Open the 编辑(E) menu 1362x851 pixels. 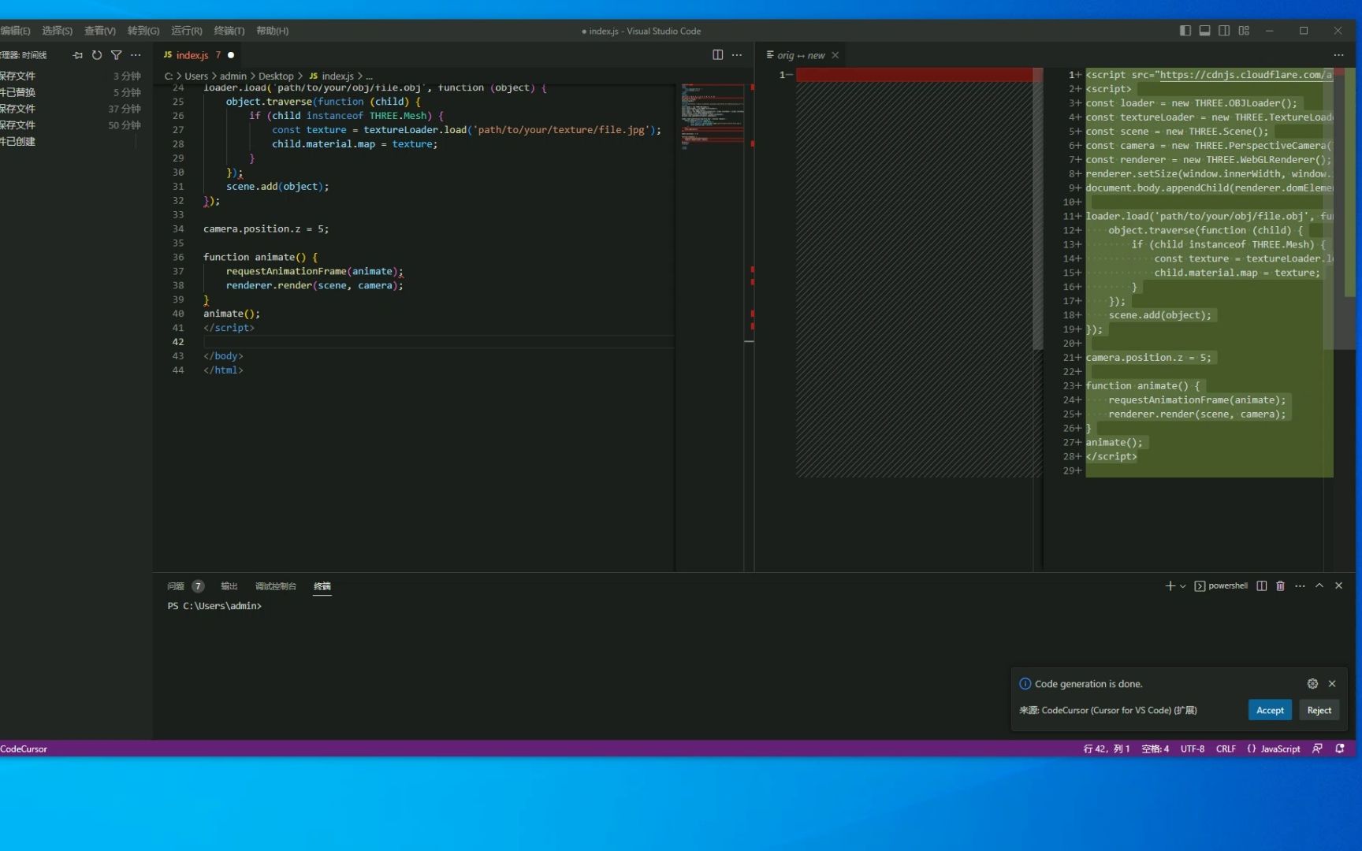(x=15, y=31)
